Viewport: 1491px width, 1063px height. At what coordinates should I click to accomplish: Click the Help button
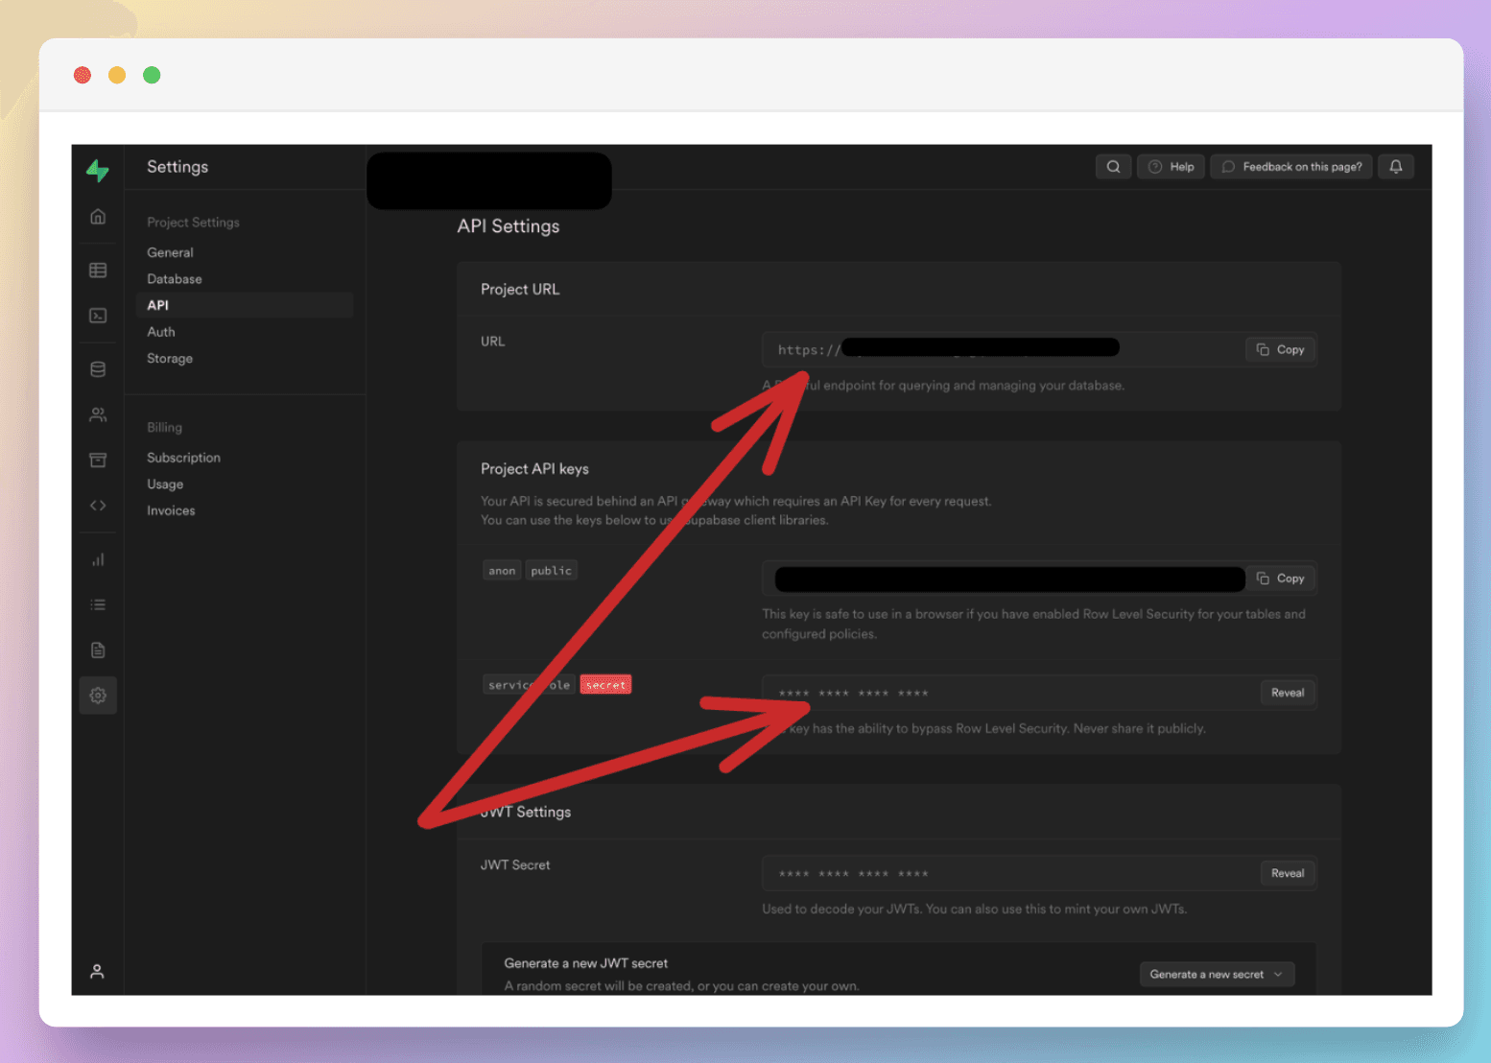(1171, 167)
